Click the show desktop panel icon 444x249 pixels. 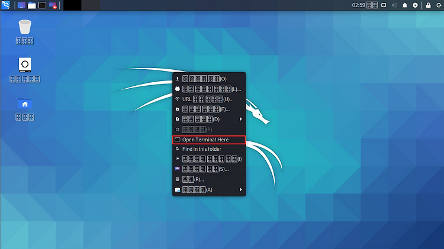pos(21,5)
